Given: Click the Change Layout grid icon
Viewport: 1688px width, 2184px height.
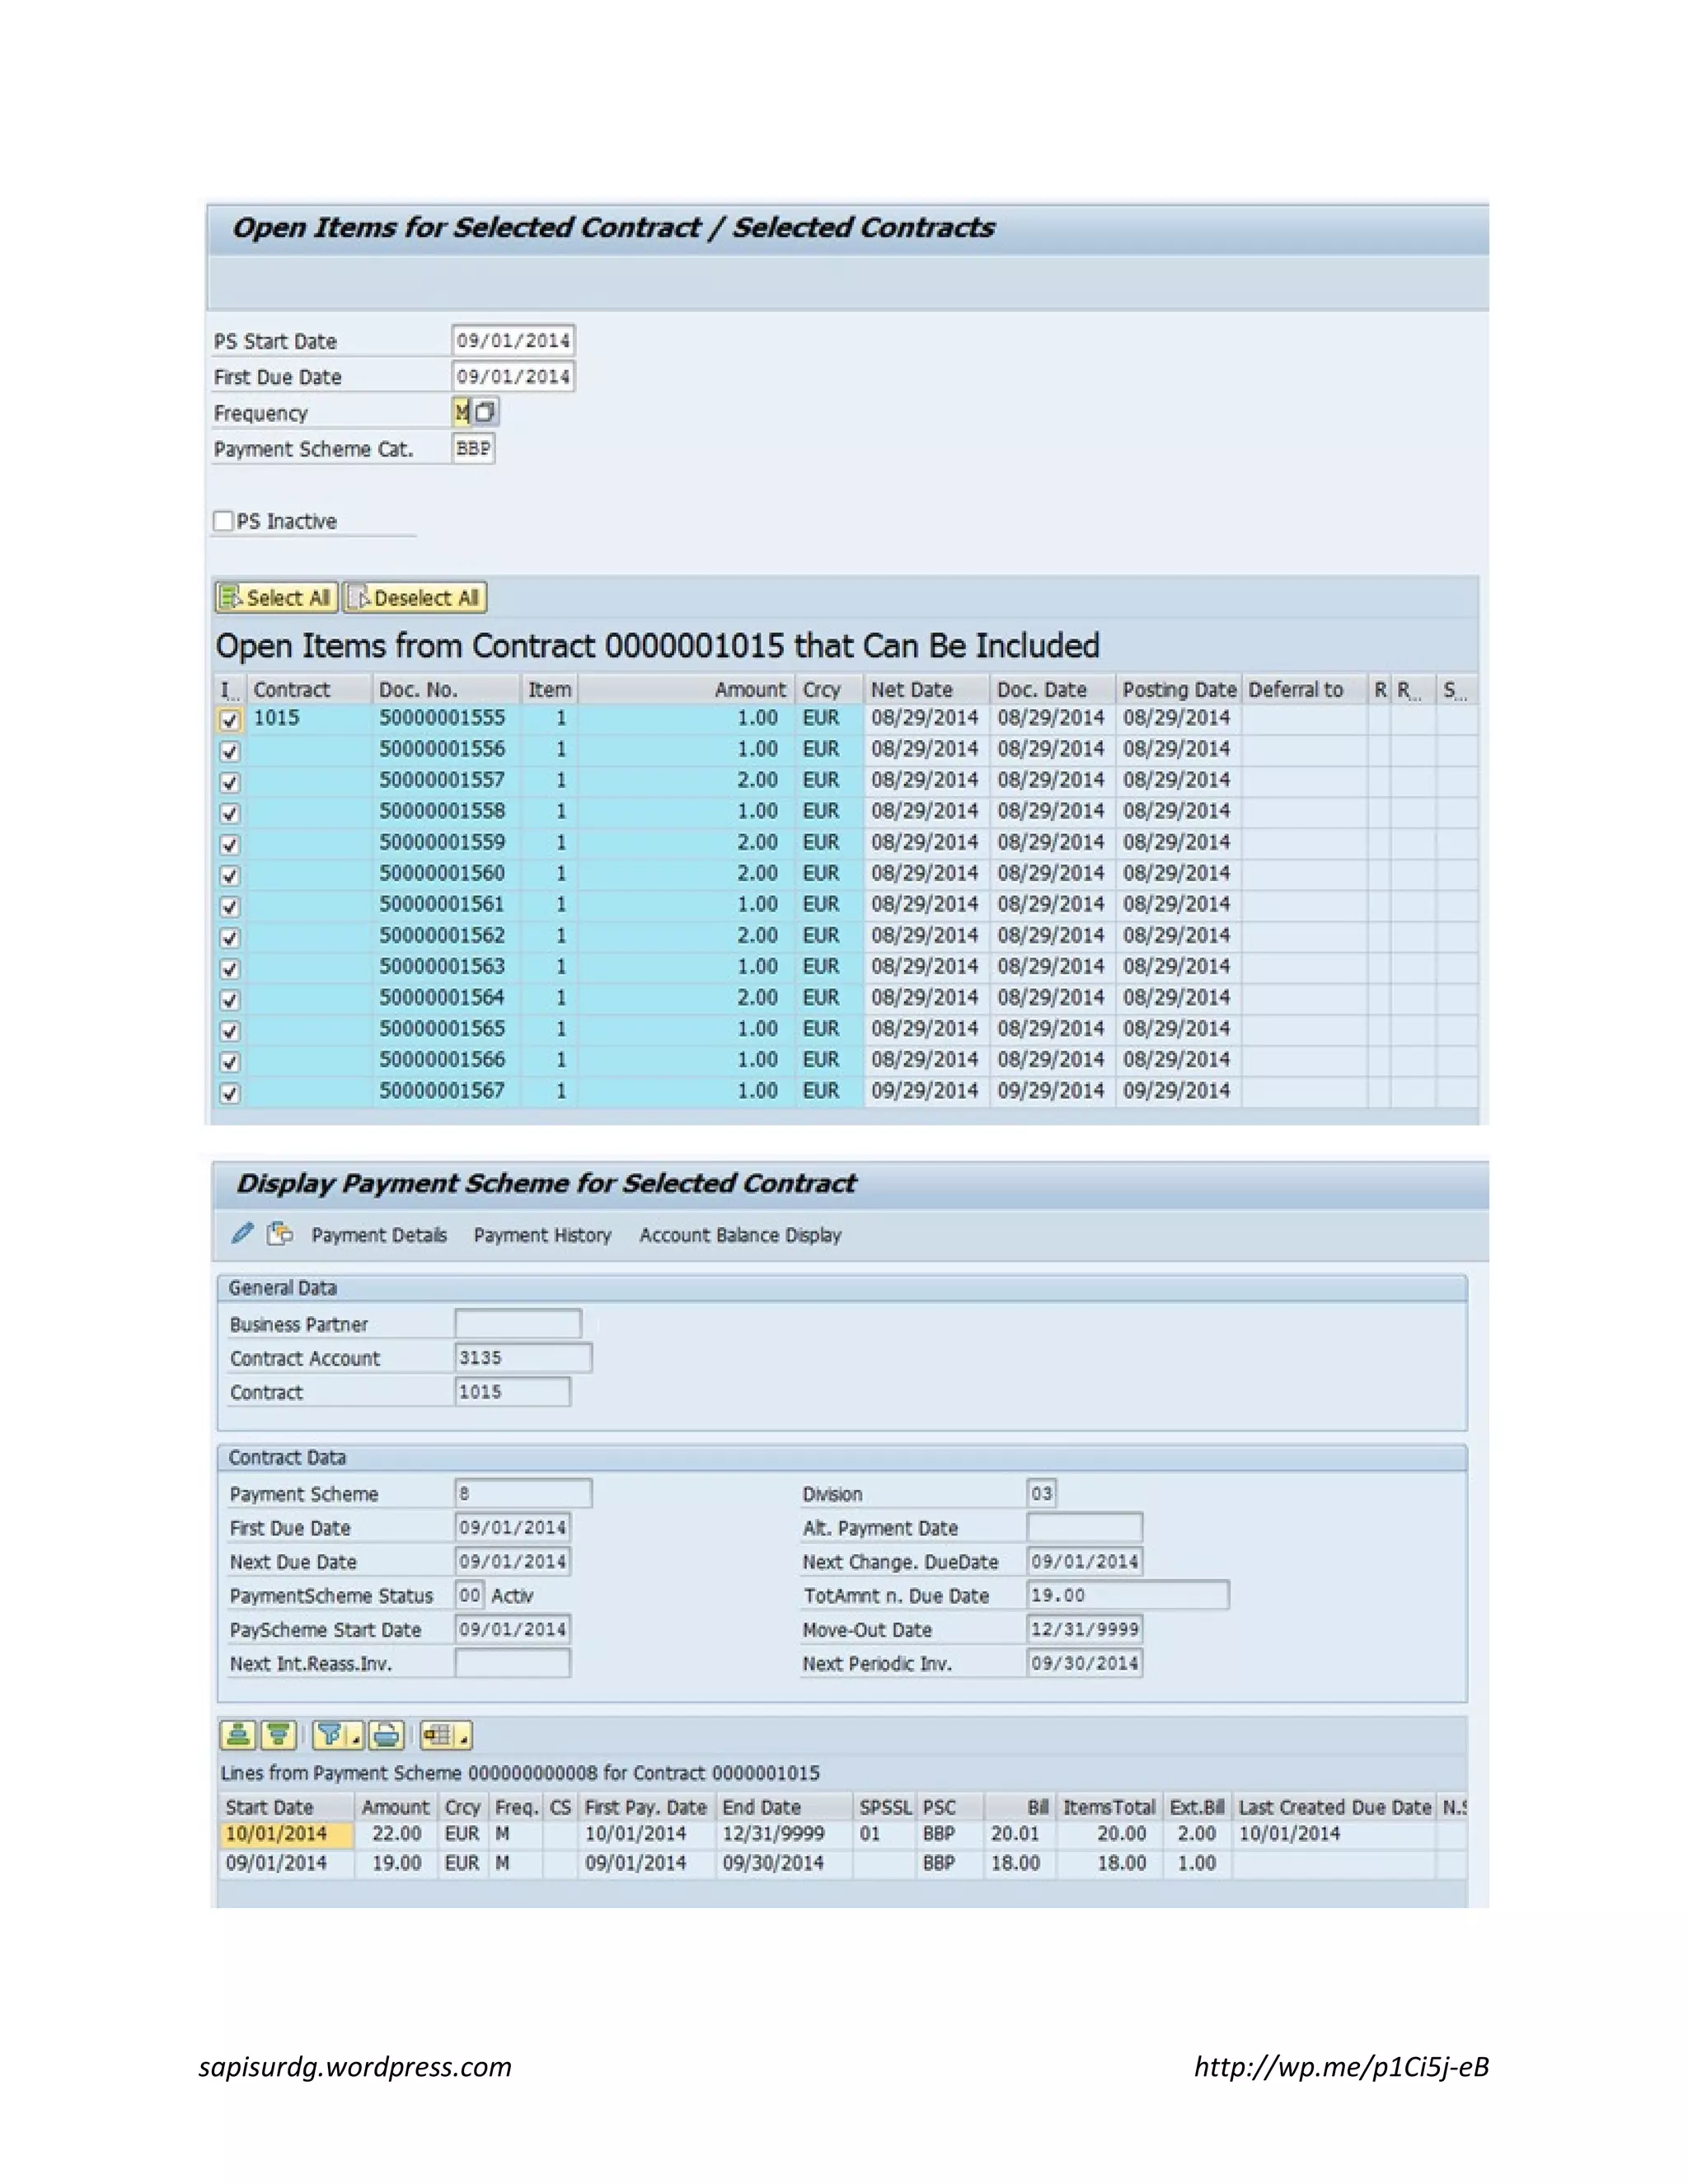Looking at the screenshot, I should click(438, 1735).
